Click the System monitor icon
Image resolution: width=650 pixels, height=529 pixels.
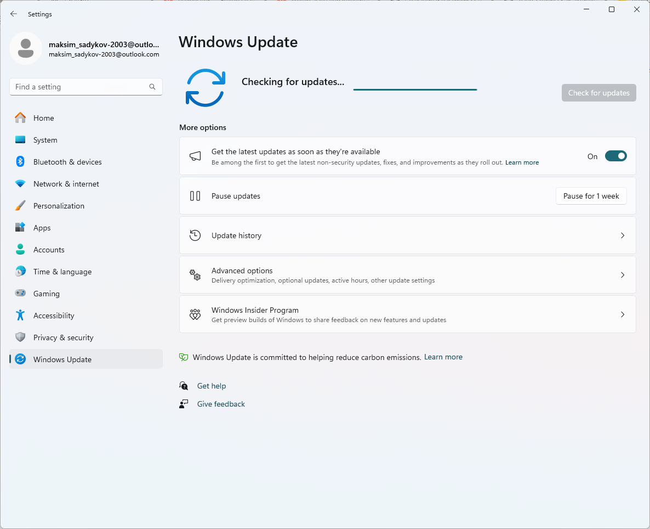(20, 140)
